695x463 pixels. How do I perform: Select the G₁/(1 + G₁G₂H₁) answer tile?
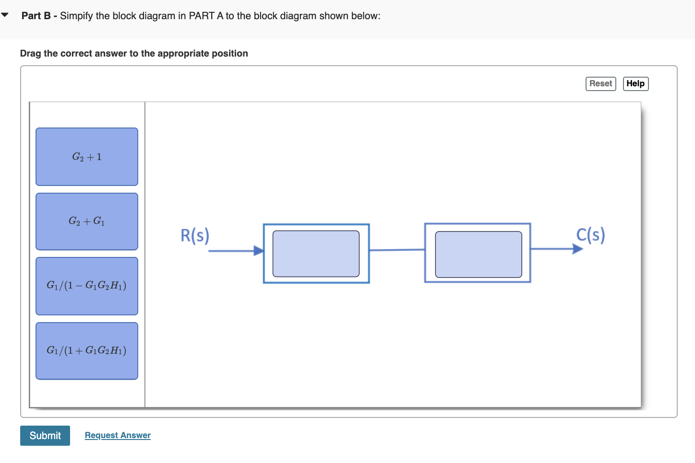point(86,350)
